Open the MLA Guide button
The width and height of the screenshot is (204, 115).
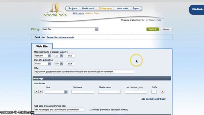click(x=197, y=9)
